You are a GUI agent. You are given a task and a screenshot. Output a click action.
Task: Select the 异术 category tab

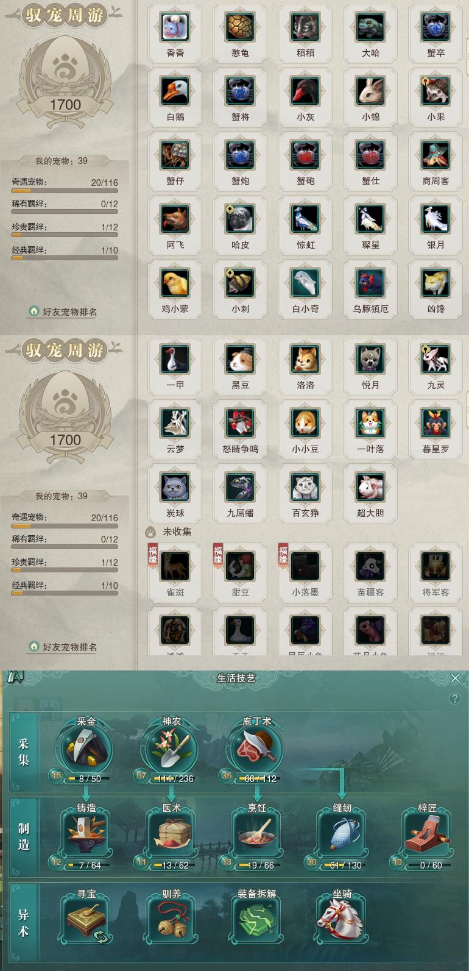24,923
